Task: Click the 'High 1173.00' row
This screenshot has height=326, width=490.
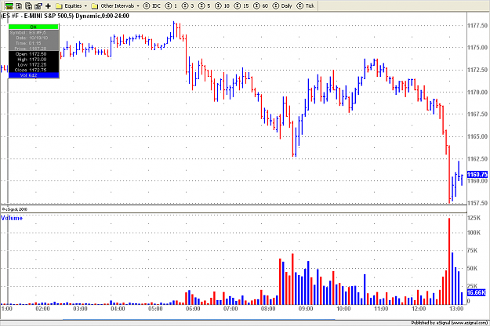Action: click(x=32, y=60)
